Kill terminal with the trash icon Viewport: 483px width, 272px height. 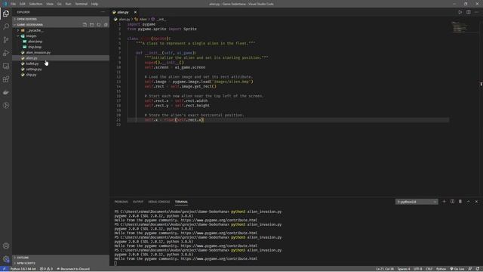coord(460,202)
